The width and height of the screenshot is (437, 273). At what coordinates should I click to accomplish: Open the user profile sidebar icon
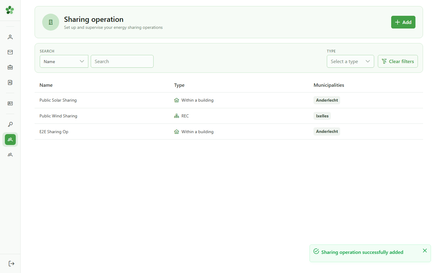click(10, 37)
